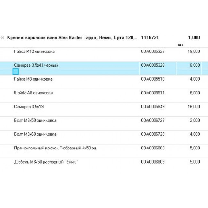
Task: Select the Болт М8х50 оцинковка row
Action: tap(35, 121)
